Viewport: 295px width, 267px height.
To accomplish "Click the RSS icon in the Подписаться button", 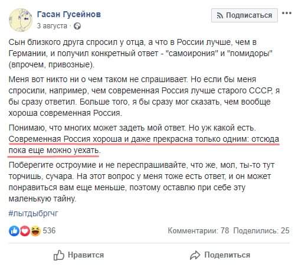I will click(x=220, y=15).
